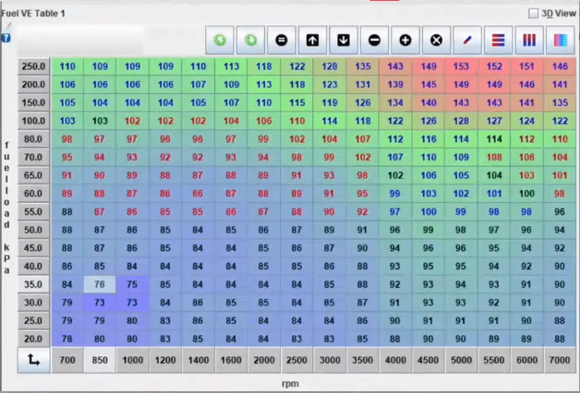Click the green circle up-arrow toolbar button

pyautogui.click(x=220, y=40)
